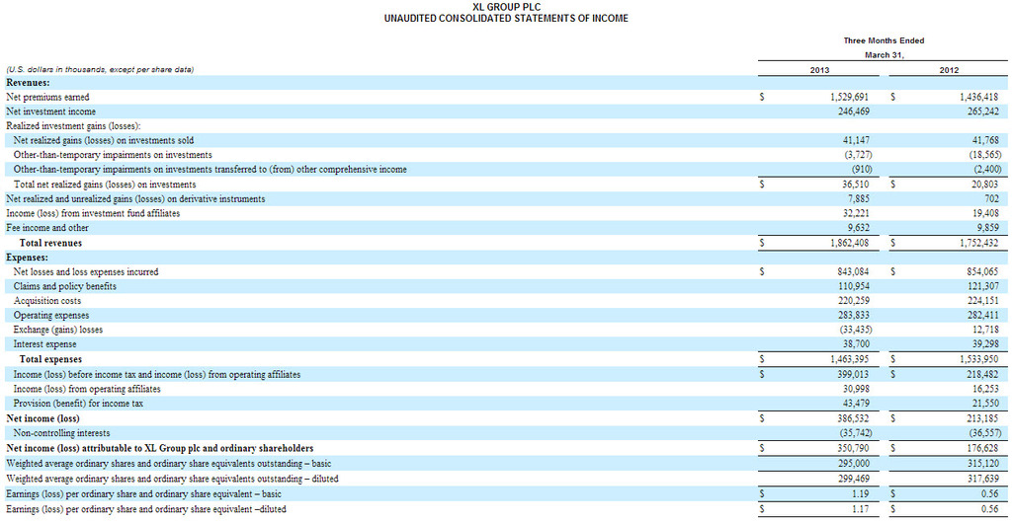Select the 1.19 basic earnings per share
The image size is (1012, 522).
point(861,493)
